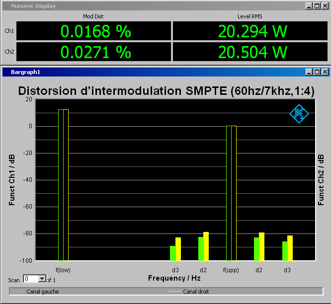The height and width of the screenshot is (304, 331).
Task: Click Ch2 Level RMS value 20.504 W
Action: pyautogui.click(x=250, y=52)
